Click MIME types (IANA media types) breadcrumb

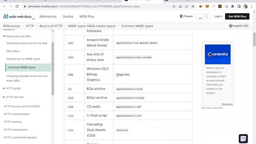[x=92, y=26]
